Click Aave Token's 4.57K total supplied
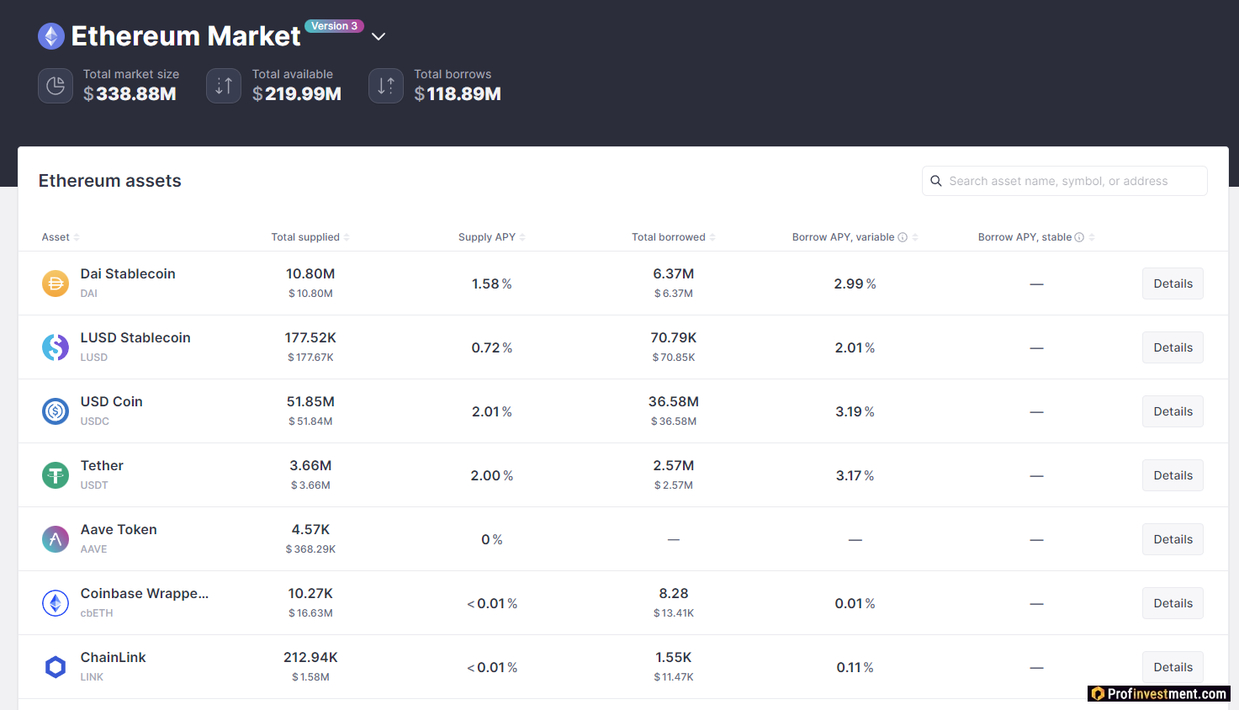 click(310, 529)
